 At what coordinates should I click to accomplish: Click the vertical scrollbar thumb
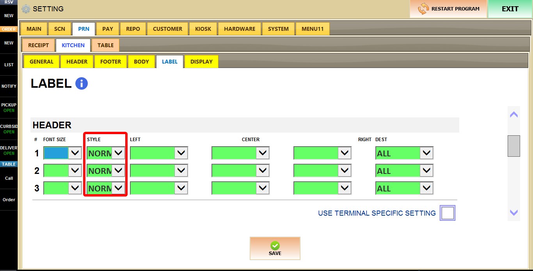pyautogui.click(x=514, y=146)
